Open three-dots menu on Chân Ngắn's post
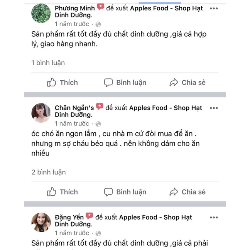This screenshot has height=250, width=250. coord(214,108)
